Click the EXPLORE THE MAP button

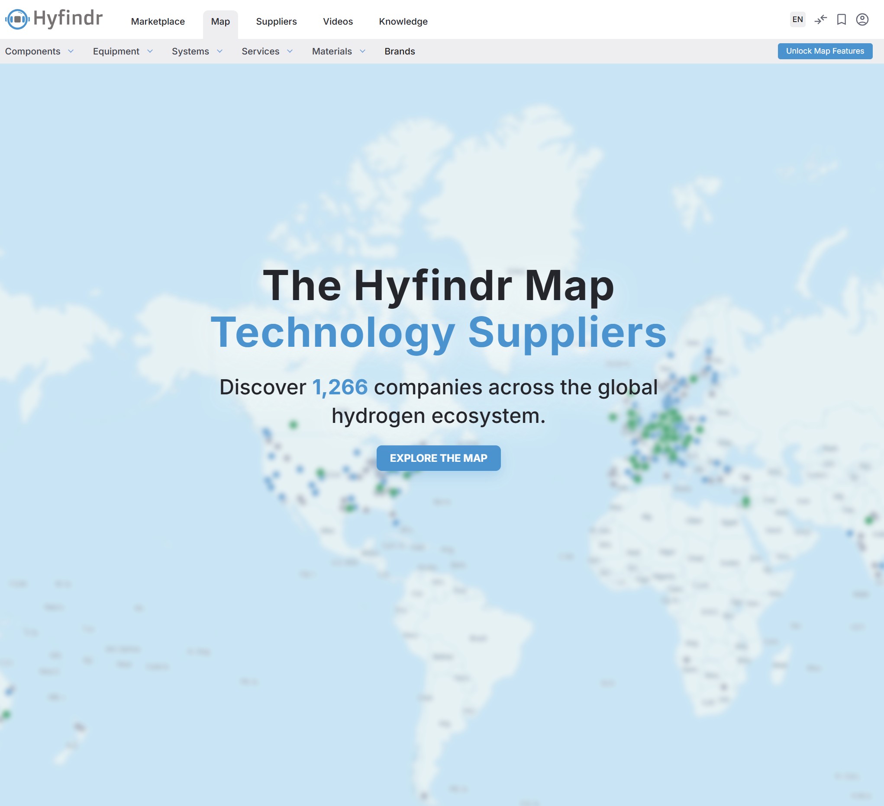tap(439, 458)
